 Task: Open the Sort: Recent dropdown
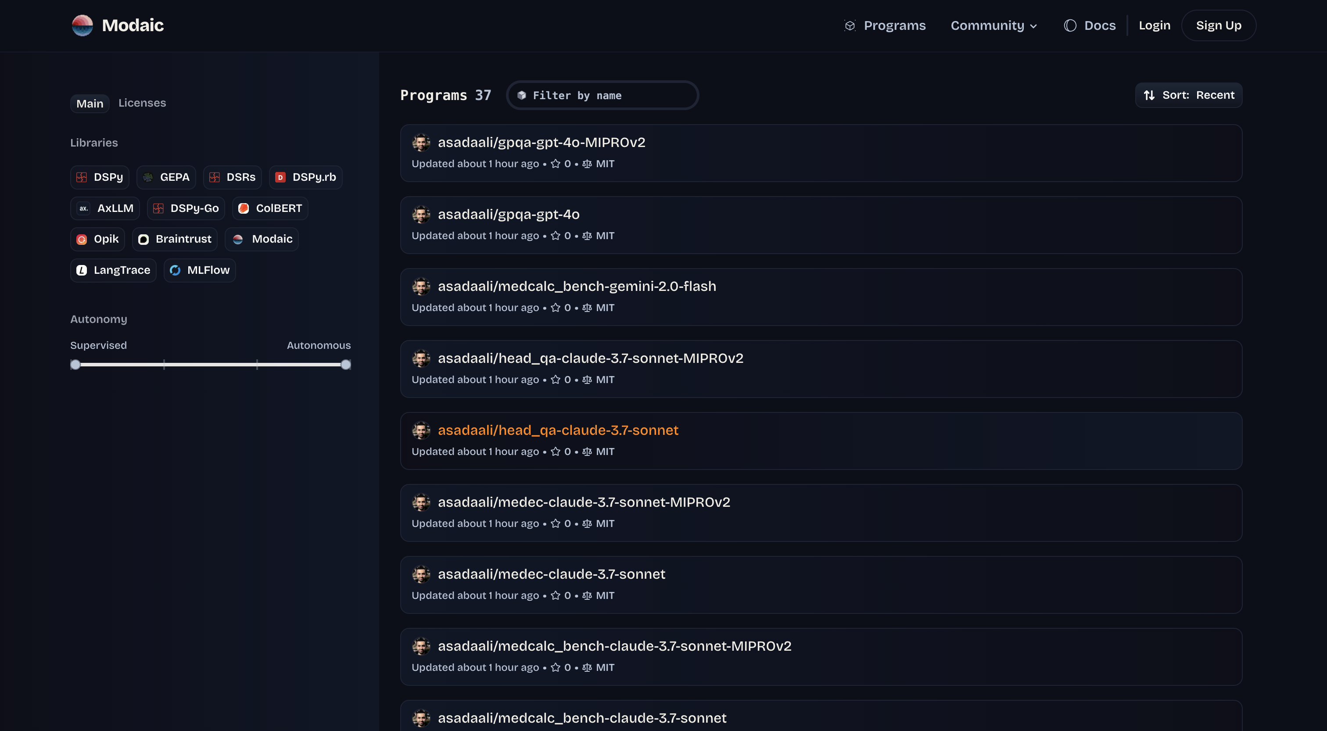1188,95
